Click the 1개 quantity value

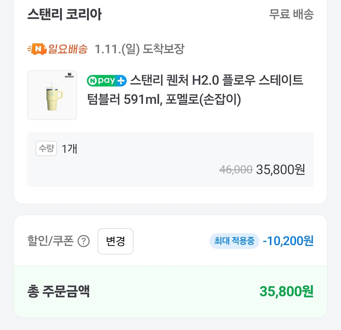(x=69, y=149)
